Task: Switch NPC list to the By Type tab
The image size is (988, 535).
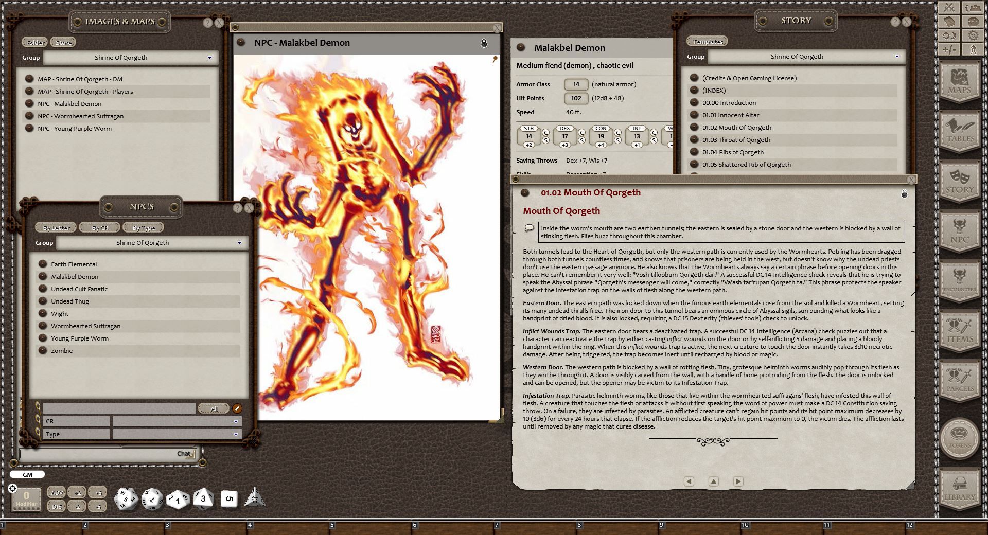Action: 144,227
